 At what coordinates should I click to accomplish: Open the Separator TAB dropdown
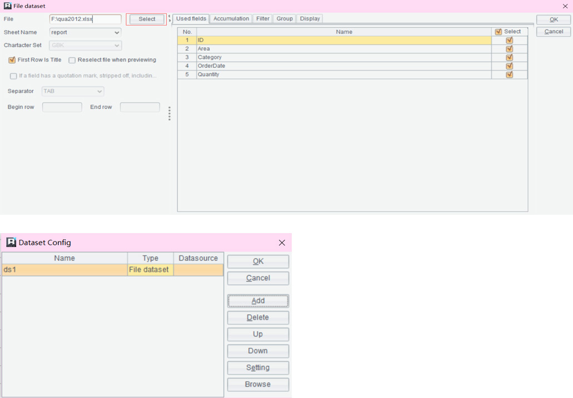pos(73,91)
